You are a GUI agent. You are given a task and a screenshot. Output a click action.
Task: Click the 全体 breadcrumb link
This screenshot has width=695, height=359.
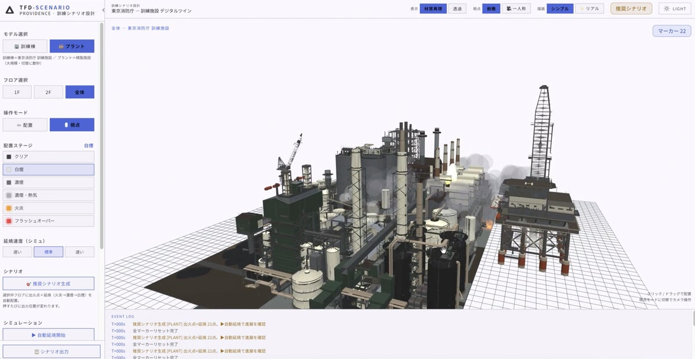(x=115, y=28)
